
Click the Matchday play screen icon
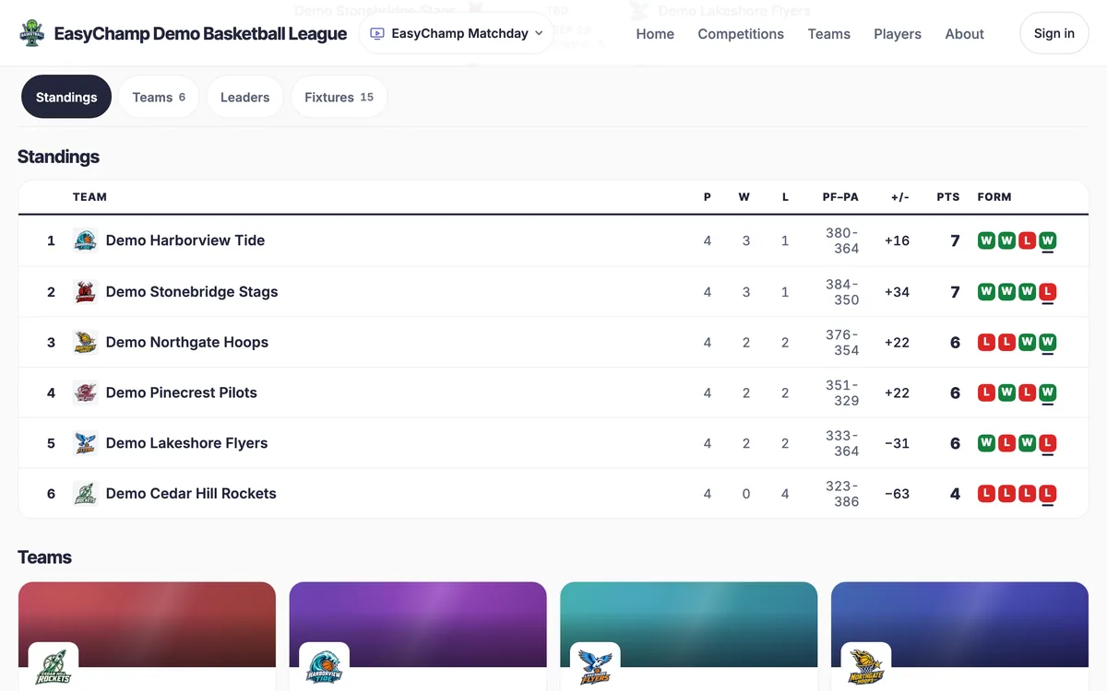click(376, 33)
